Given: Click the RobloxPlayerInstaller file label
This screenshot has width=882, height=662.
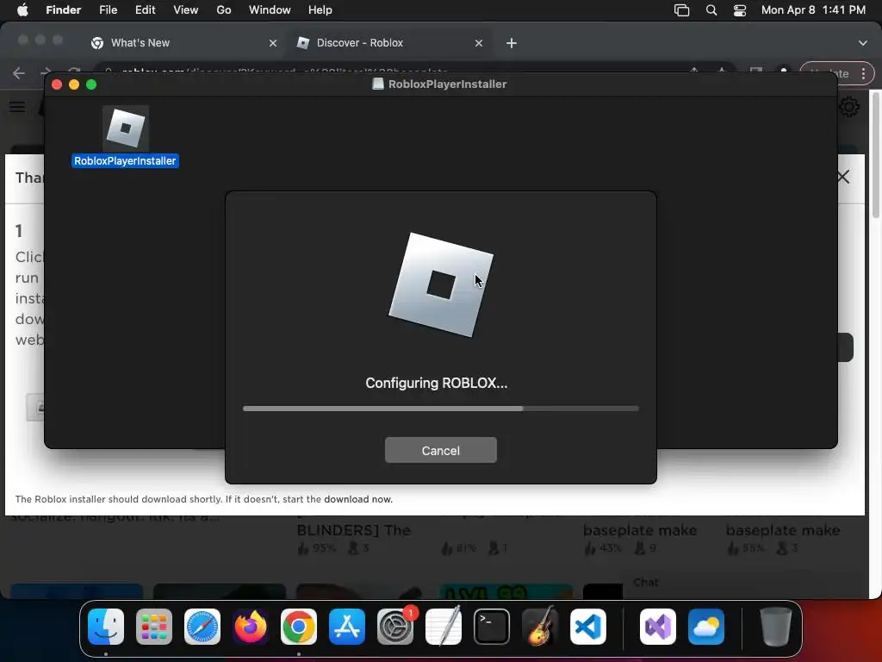Looking at the screenshot, I should click(125, 161).
